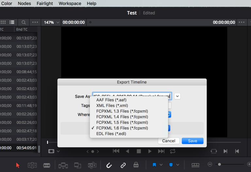Cancel the Export Timeline dialog
The image size is (251, 172).
[x=169, y=141]
